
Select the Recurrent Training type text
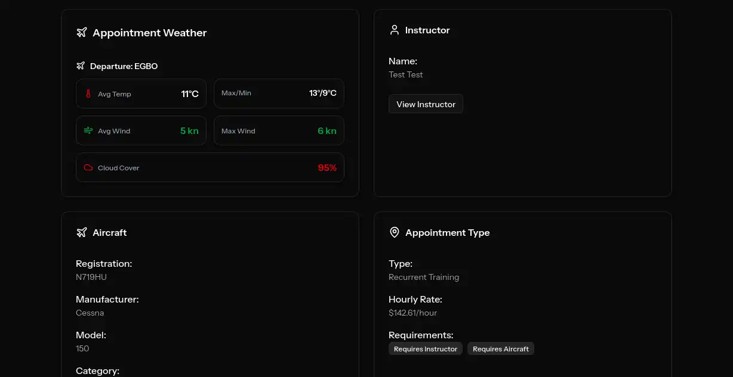(424, 277)
